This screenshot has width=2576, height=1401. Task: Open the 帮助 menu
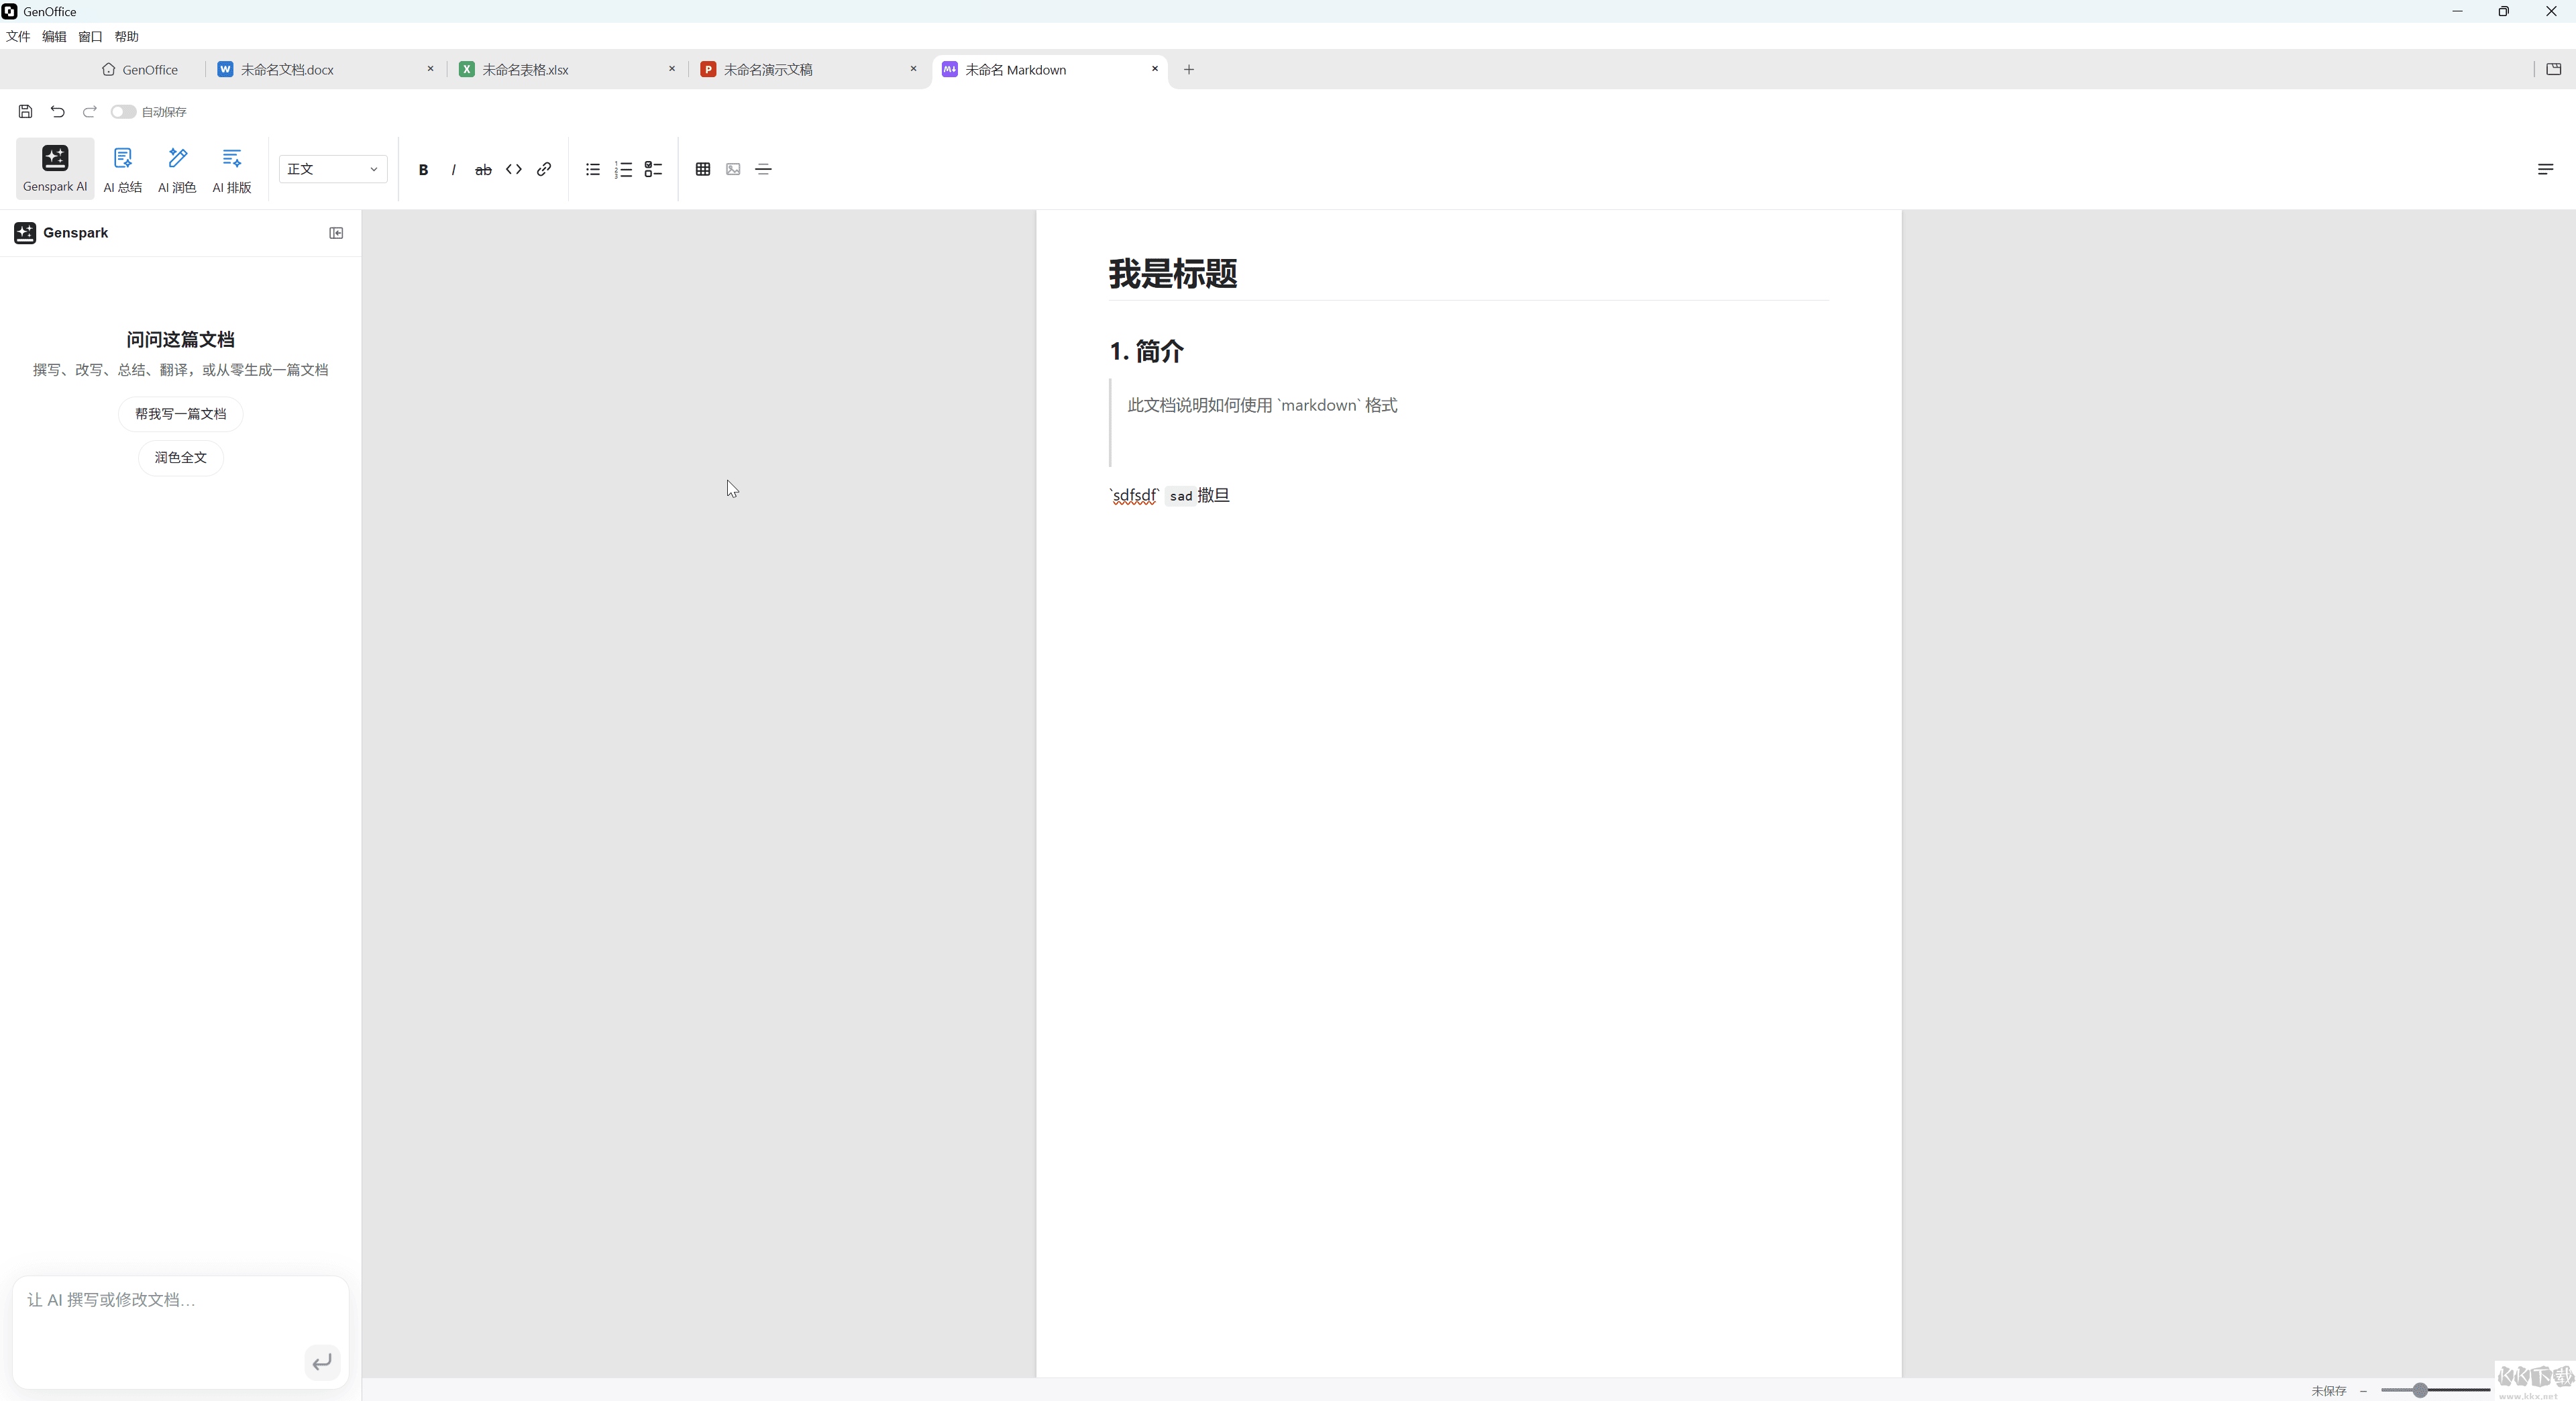126,36
